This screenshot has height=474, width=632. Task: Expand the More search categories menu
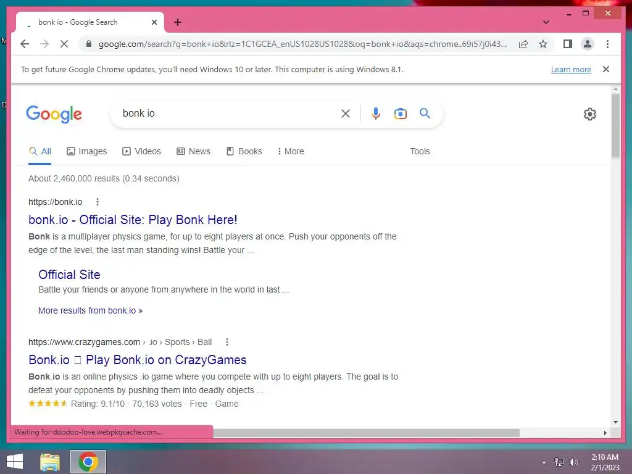291,152
